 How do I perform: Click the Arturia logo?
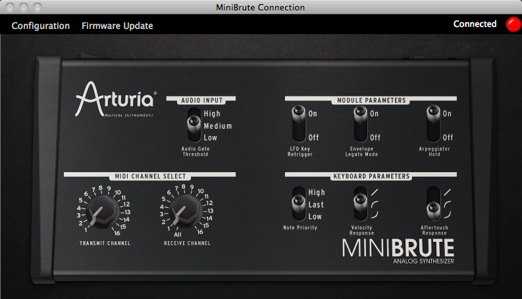pos(116,99)
